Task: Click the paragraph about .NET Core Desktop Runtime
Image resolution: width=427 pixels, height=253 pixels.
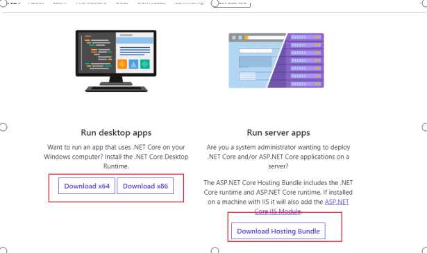Action: tap(116, 157)
